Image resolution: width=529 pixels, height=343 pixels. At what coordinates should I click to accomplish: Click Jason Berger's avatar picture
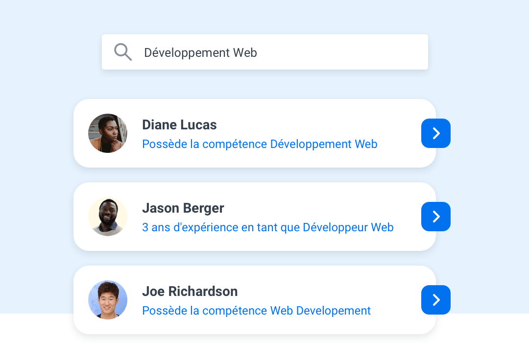tap(108, 217)
